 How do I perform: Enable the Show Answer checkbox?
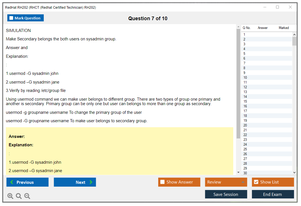point(162,182)
